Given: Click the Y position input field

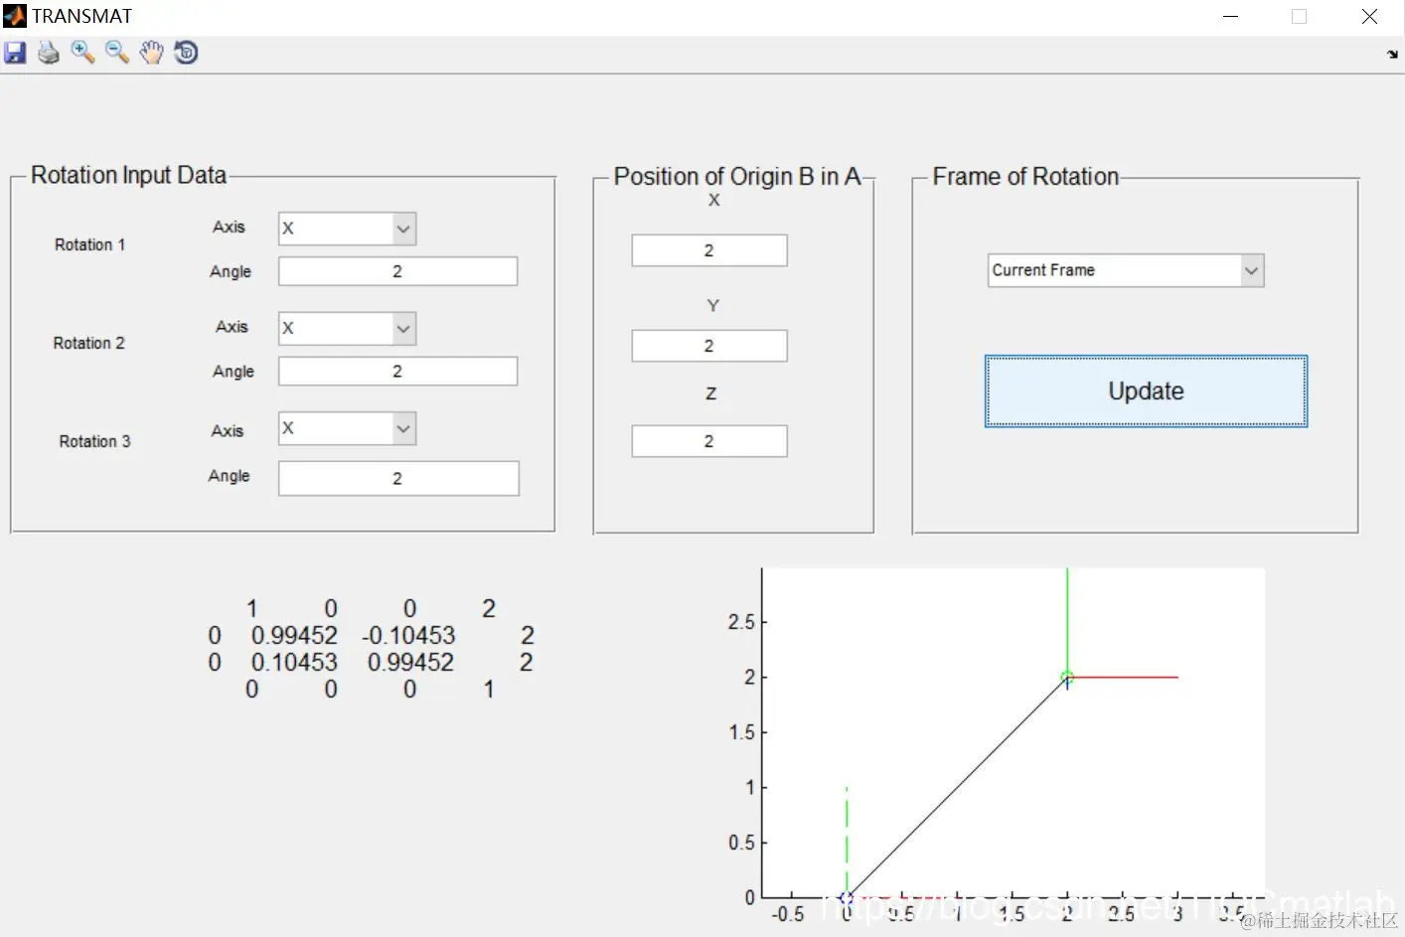Looking at the screenshot, I should [x=709, y=346].
